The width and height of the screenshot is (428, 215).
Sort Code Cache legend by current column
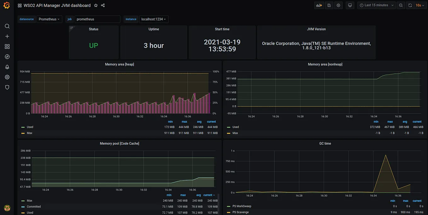pos(209,195)
